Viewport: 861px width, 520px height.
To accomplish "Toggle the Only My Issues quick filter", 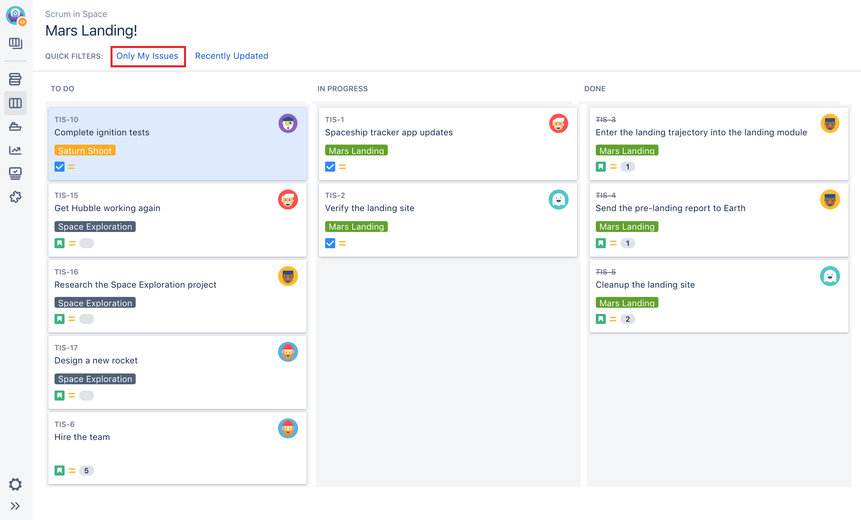I will (x=147, y=56).
